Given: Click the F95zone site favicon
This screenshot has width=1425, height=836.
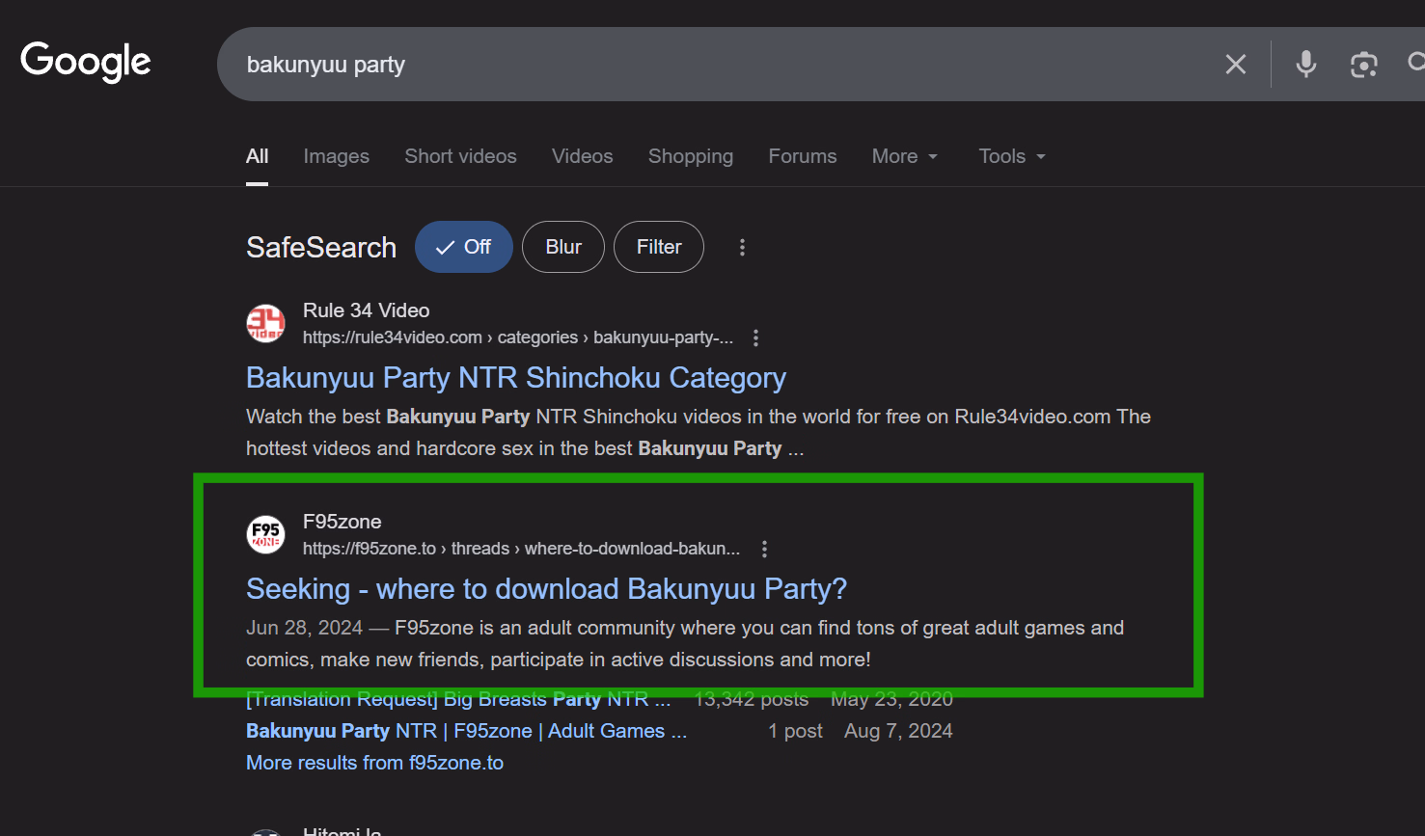Looking at the screenshot, I should (x=265, y=534).
